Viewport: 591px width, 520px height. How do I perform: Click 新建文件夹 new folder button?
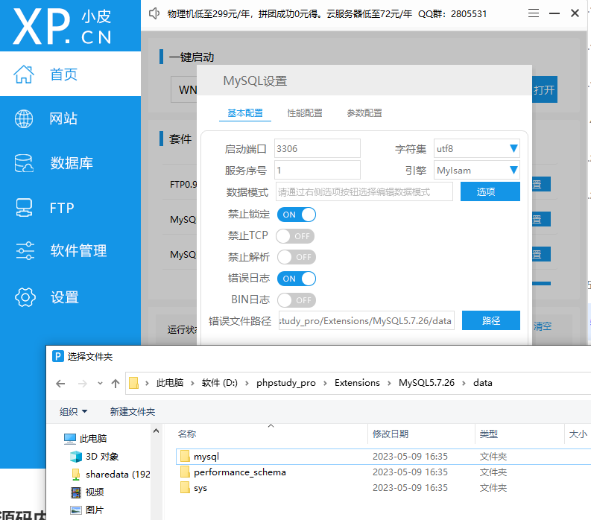click(133, 411)
